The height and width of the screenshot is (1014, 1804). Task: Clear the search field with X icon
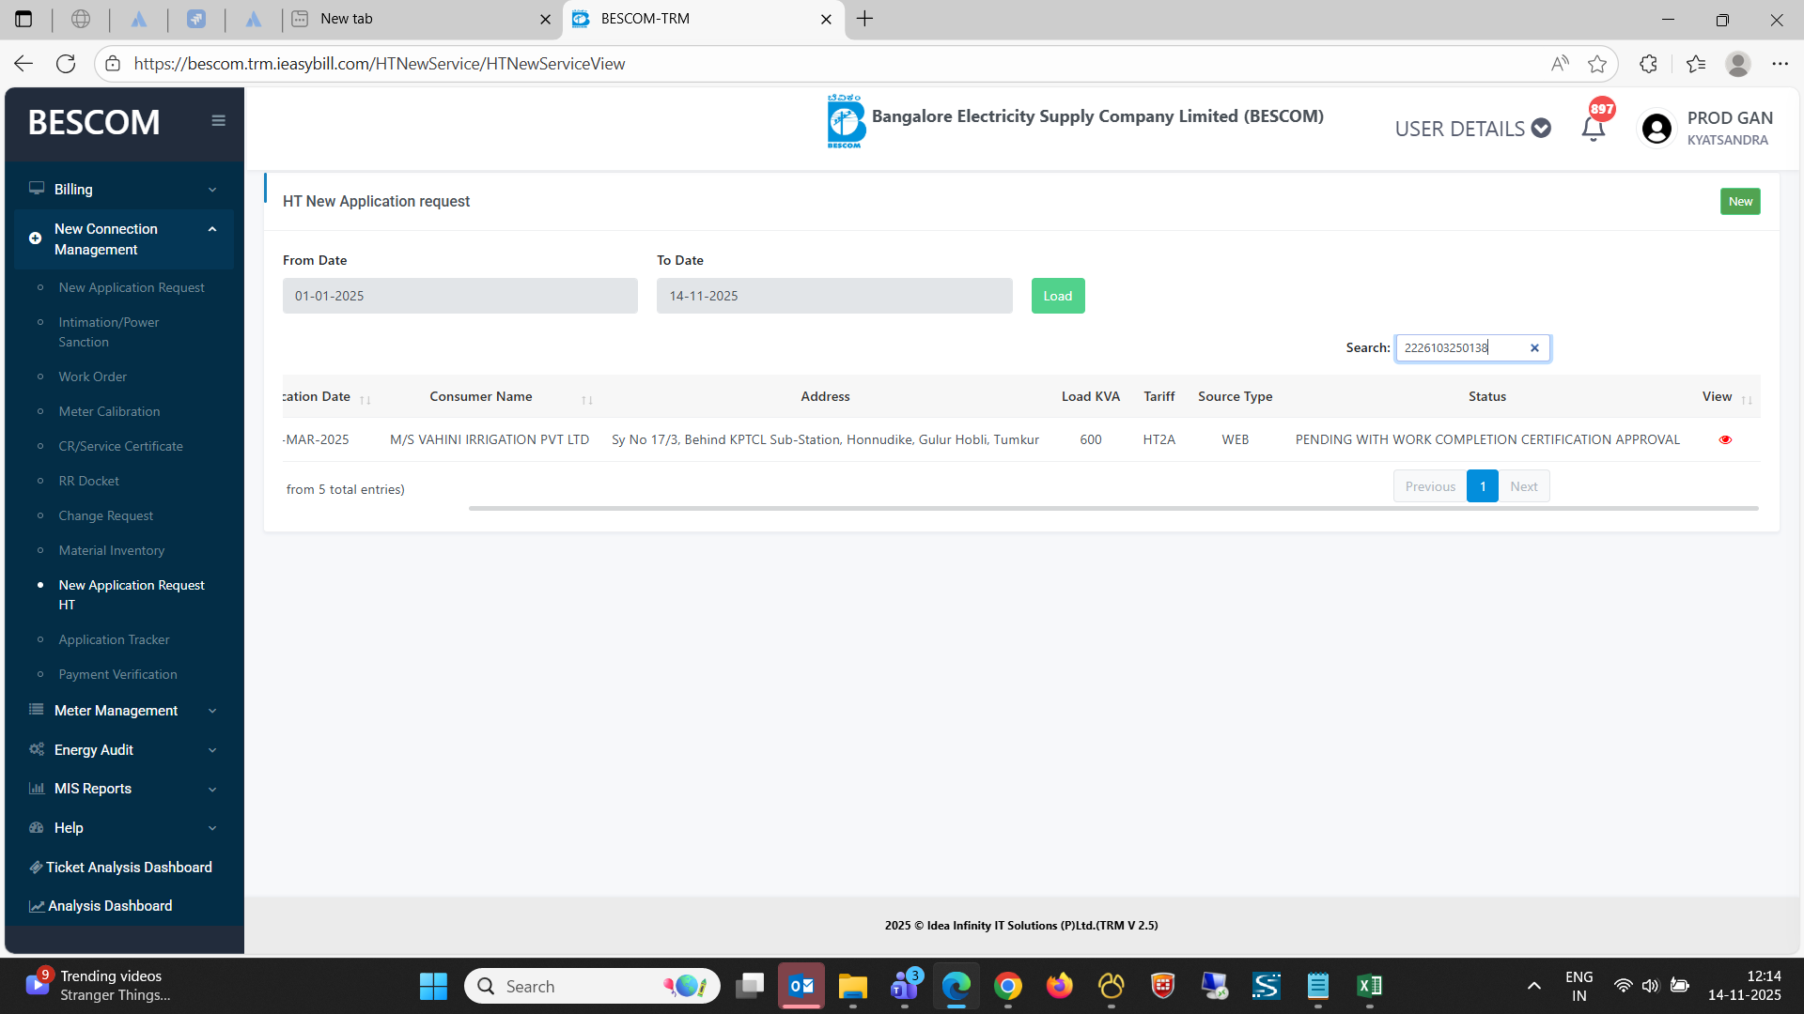point(1534,347)
